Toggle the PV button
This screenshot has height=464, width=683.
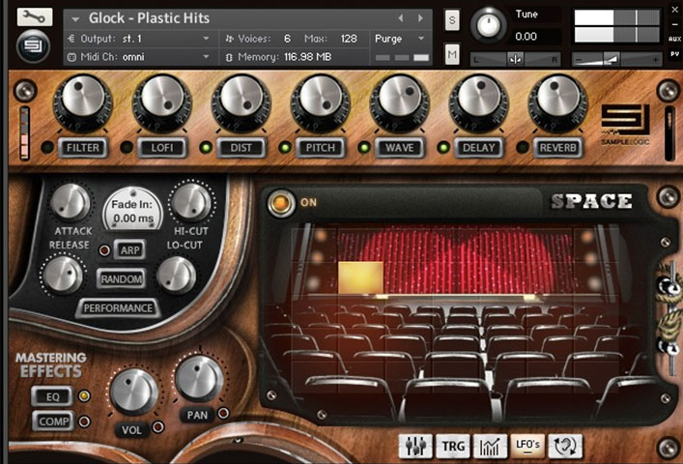(674, 54)
